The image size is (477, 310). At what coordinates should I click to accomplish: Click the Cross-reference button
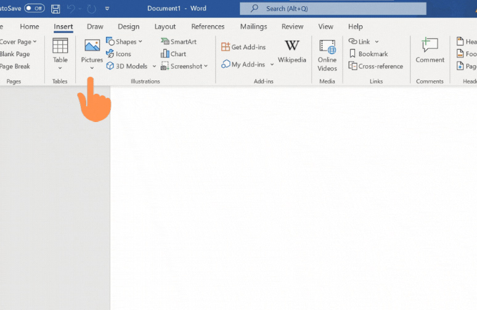tap(376, 66)
